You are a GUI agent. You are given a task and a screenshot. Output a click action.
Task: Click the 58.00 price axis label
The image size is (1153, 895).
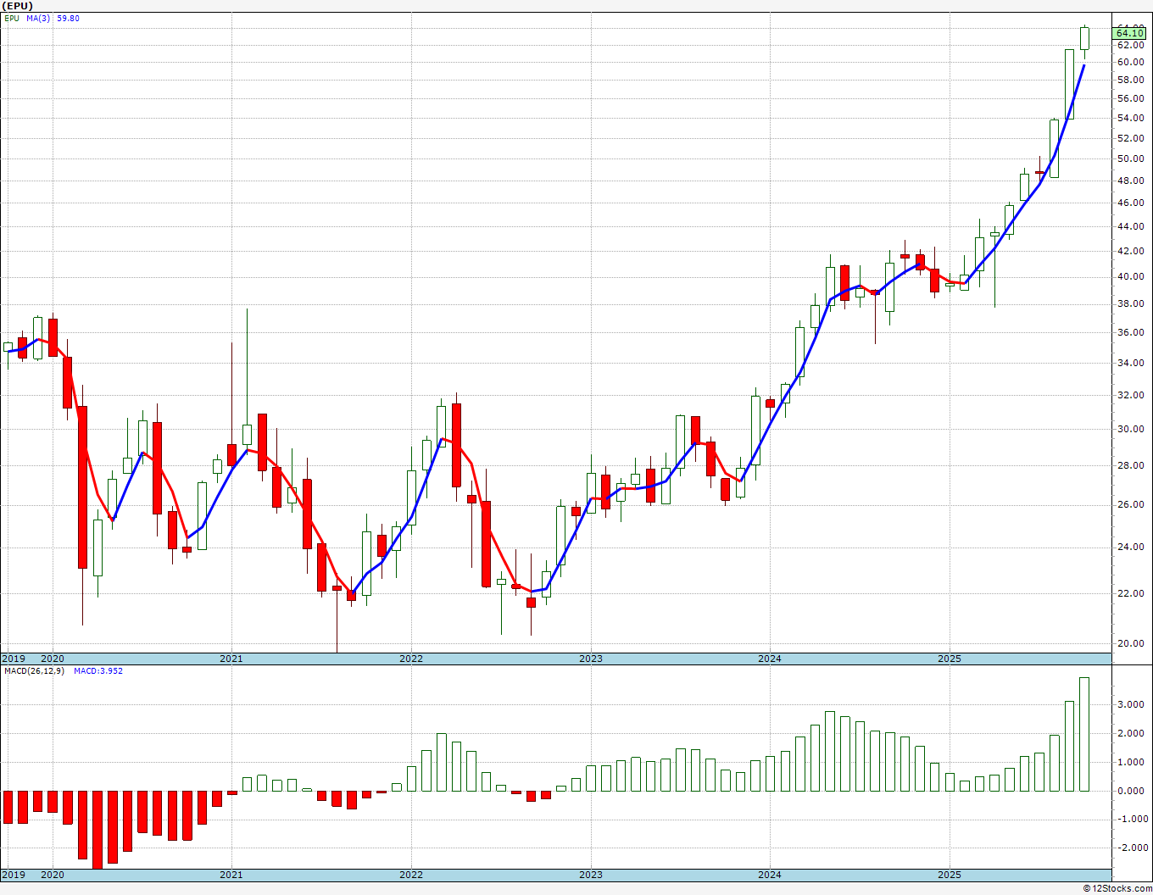point(1130,81)
